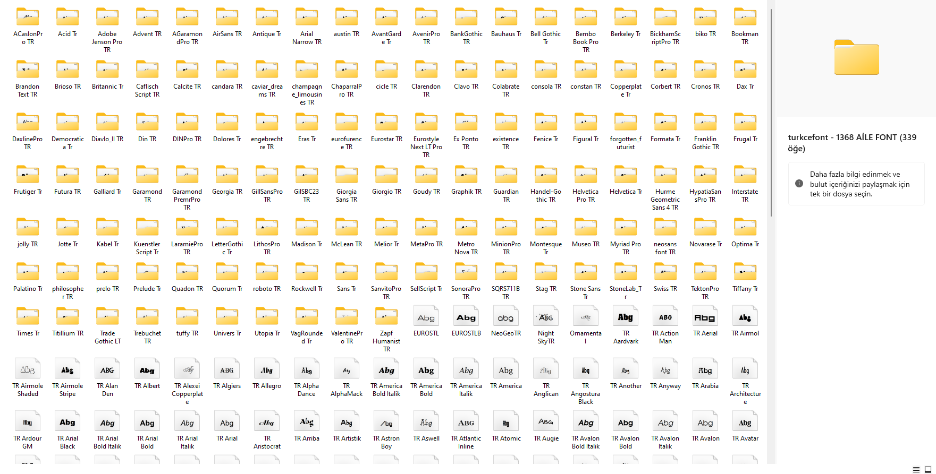Select the Brandon Text TR folder icon
This screenshot has width=936, height=474.
(28, 70)
